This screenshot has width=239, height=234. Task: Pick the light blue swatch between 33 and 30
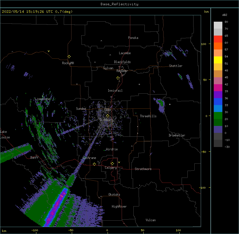click(218, 108)
